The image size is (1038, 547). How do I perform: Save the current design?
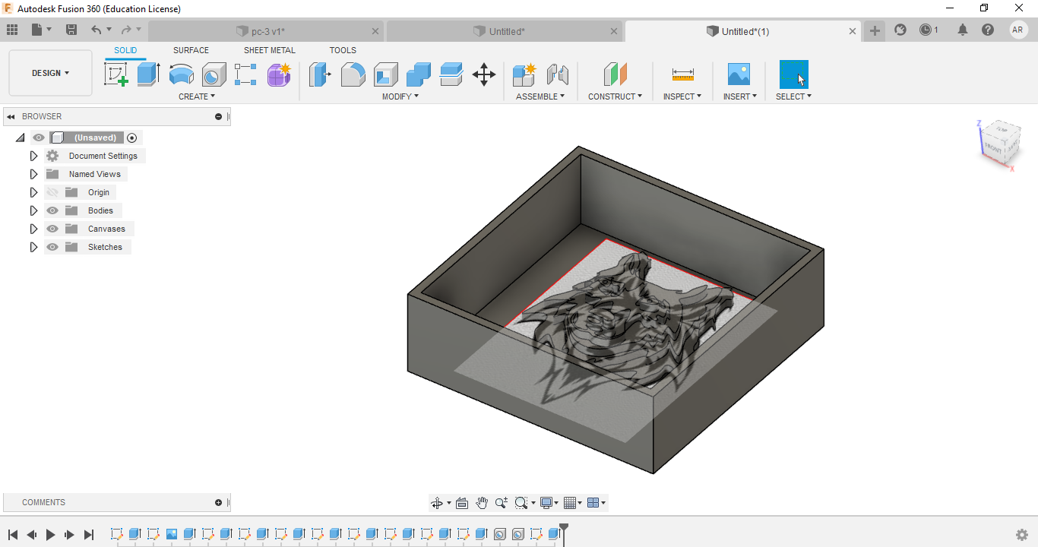[x=71, y=30]
